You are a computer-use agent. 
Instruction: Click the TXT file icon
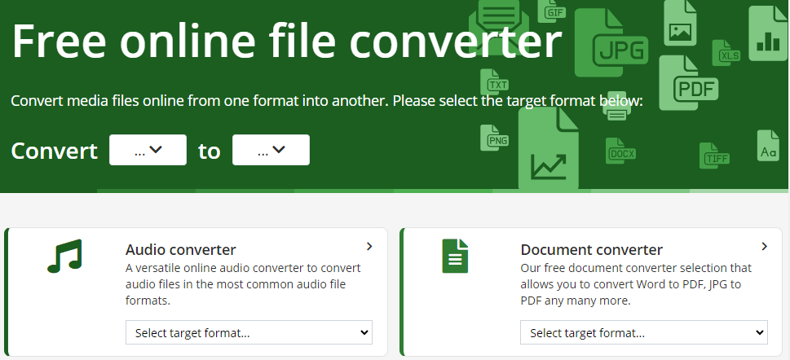(497, 82)
